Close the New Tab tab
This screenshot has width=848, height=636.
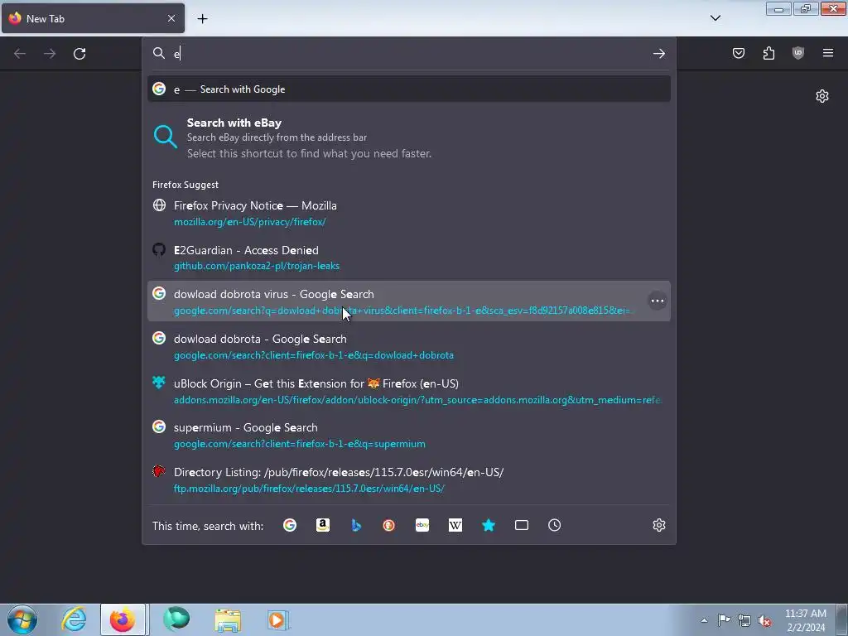point(171,18)
